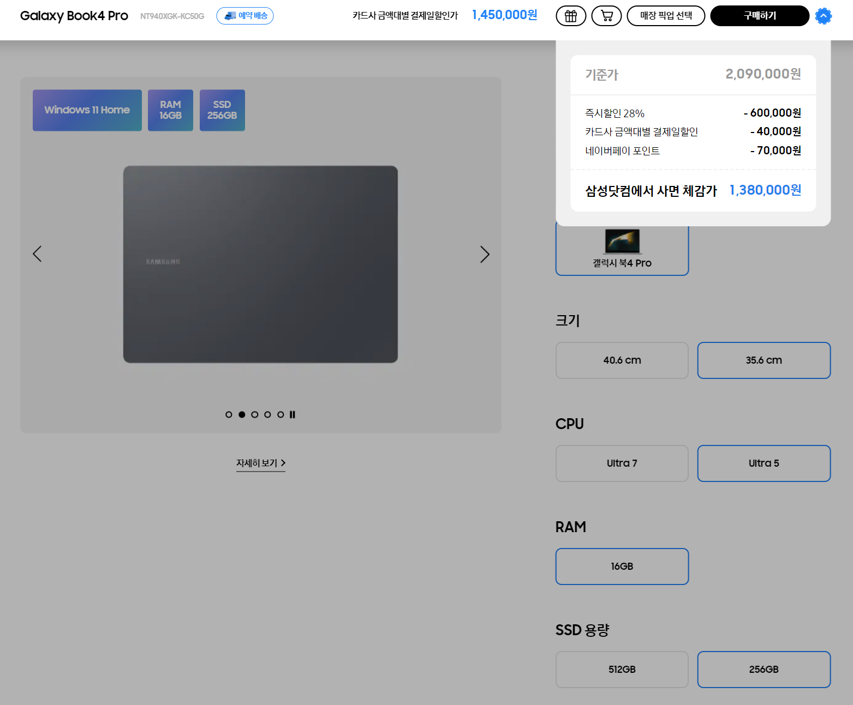Click 카드사 금액대별 결제일할인 in price popup

click(642, 132)
